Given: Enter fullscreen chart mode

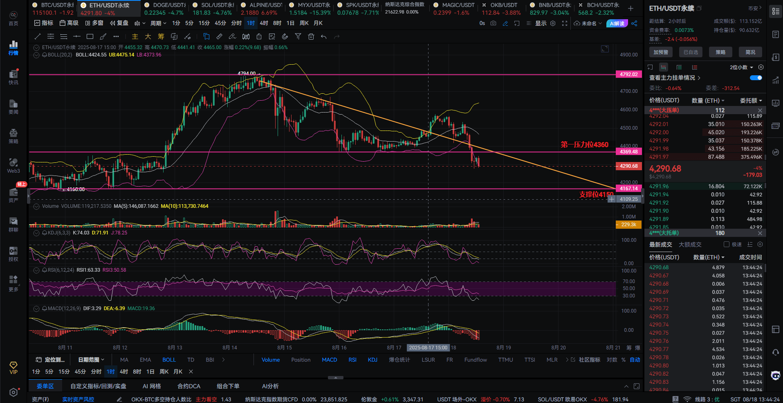Looking at the screenshot, I should click(565, 23).
